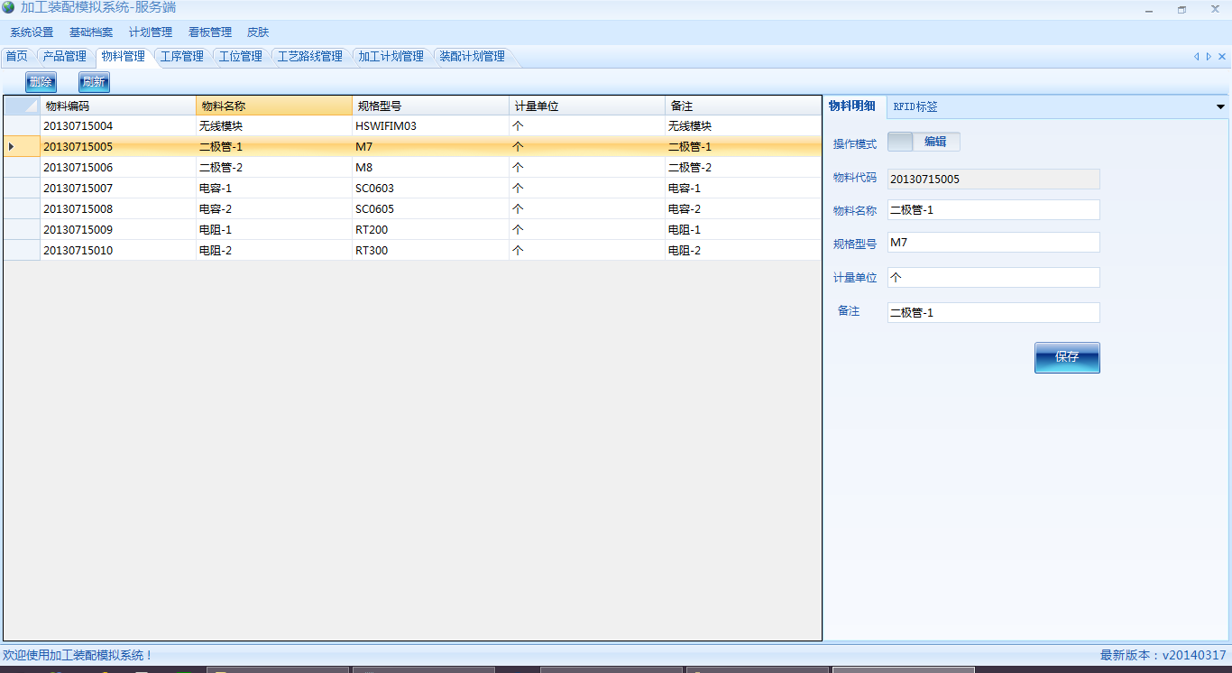Click the 删除 delete toolbar button
The image size is (1232, 673).
point(41,82)
